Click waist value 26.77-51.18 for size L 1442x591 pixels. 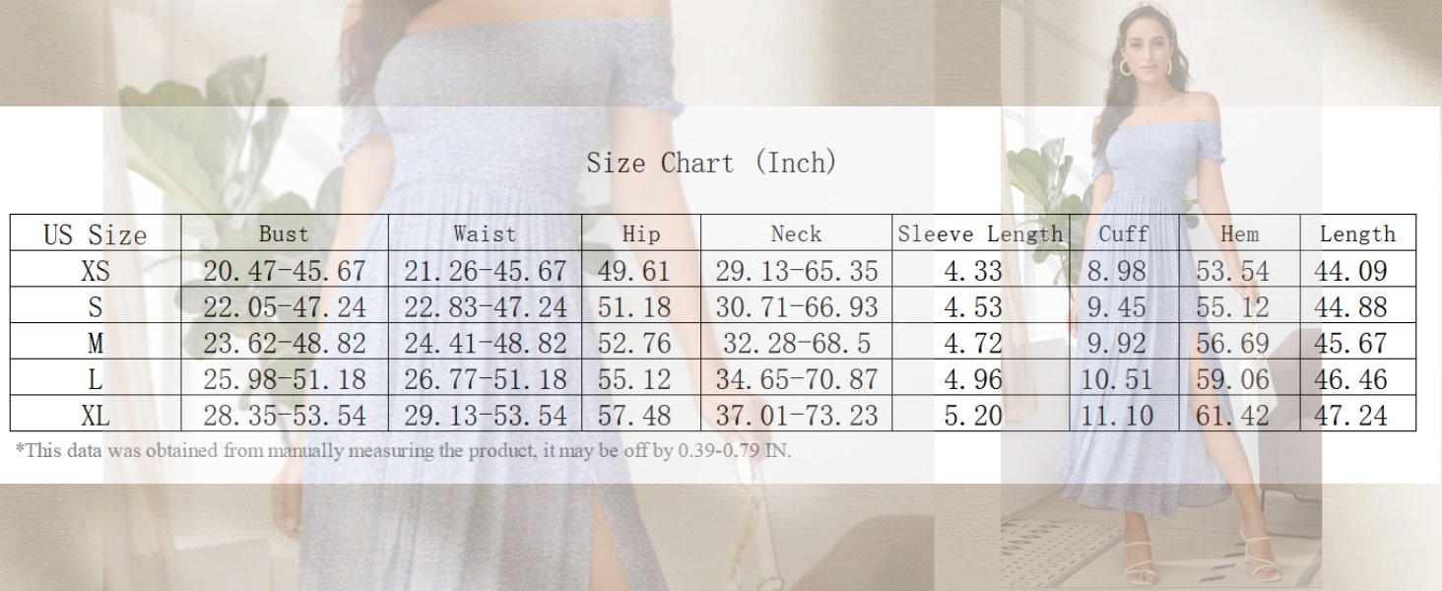(485, 379)
